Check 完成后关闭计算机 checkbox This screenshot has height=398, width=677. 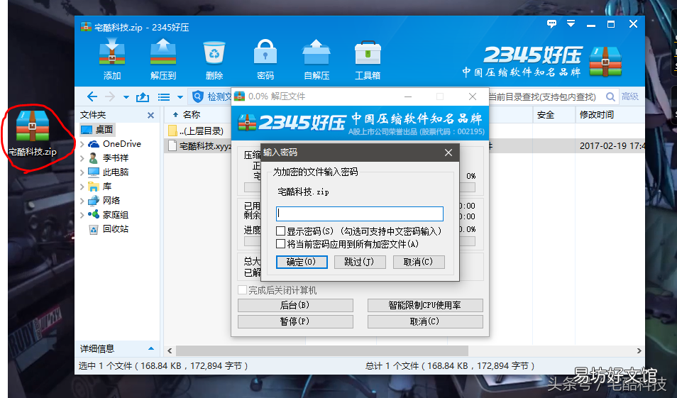243,289
